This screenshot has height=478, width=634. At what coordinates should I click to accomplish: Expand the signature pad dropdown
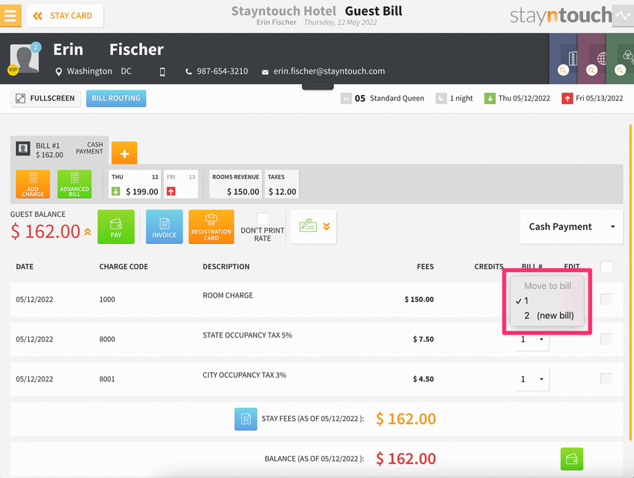[x=314, y=227]
